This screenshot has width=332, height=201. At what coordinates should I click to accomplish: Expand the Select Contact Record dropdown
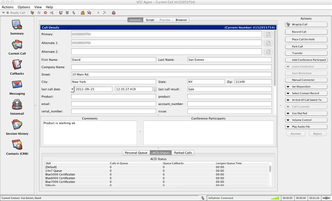coord(306,93)
